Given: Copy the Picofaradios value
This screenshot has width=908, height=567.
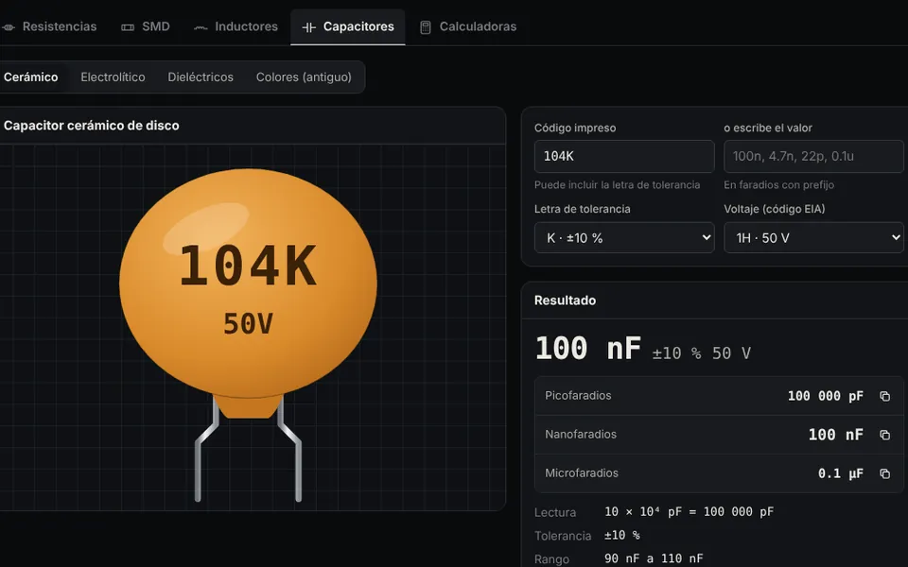Looking at the screenshot, I should pyautogui.click(x=884, y=396).
